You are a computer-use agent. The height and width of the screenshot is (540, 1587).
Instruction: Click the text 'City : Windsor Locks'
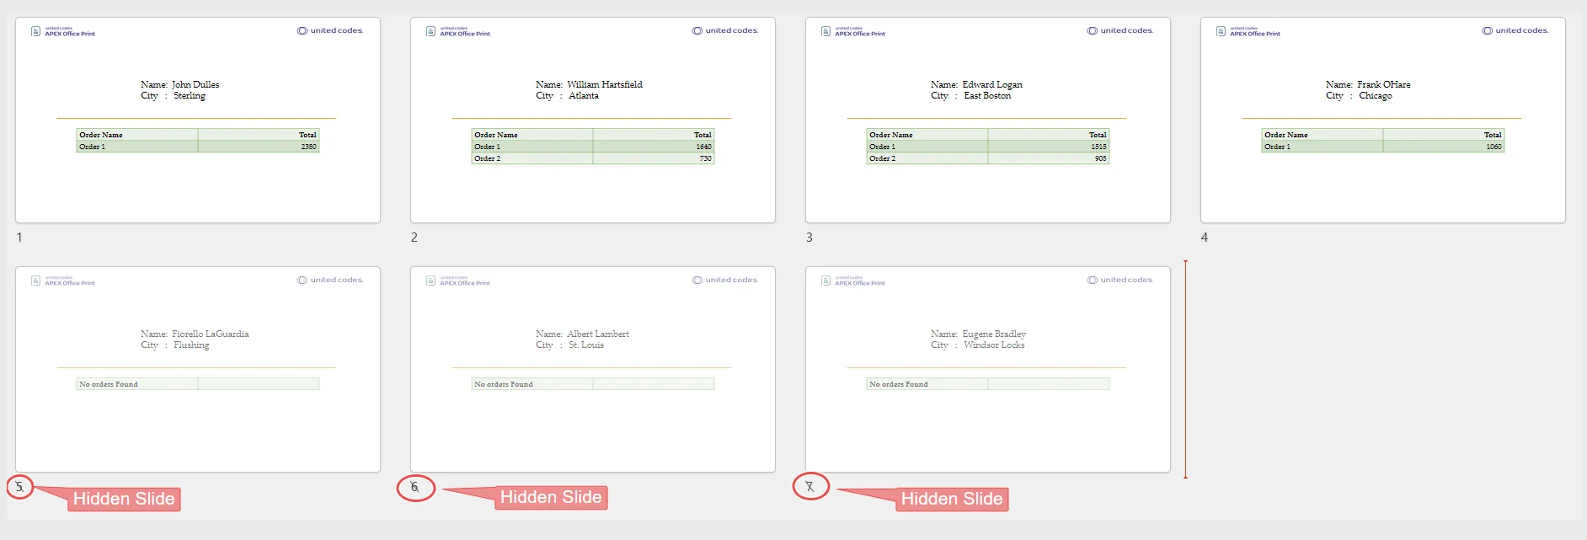977,345
